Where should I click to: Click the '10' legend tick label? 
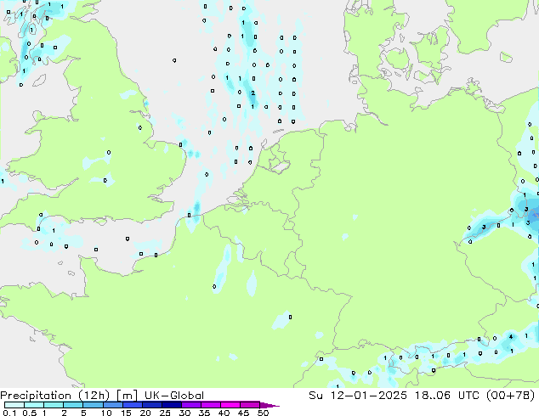click(106, 413)
